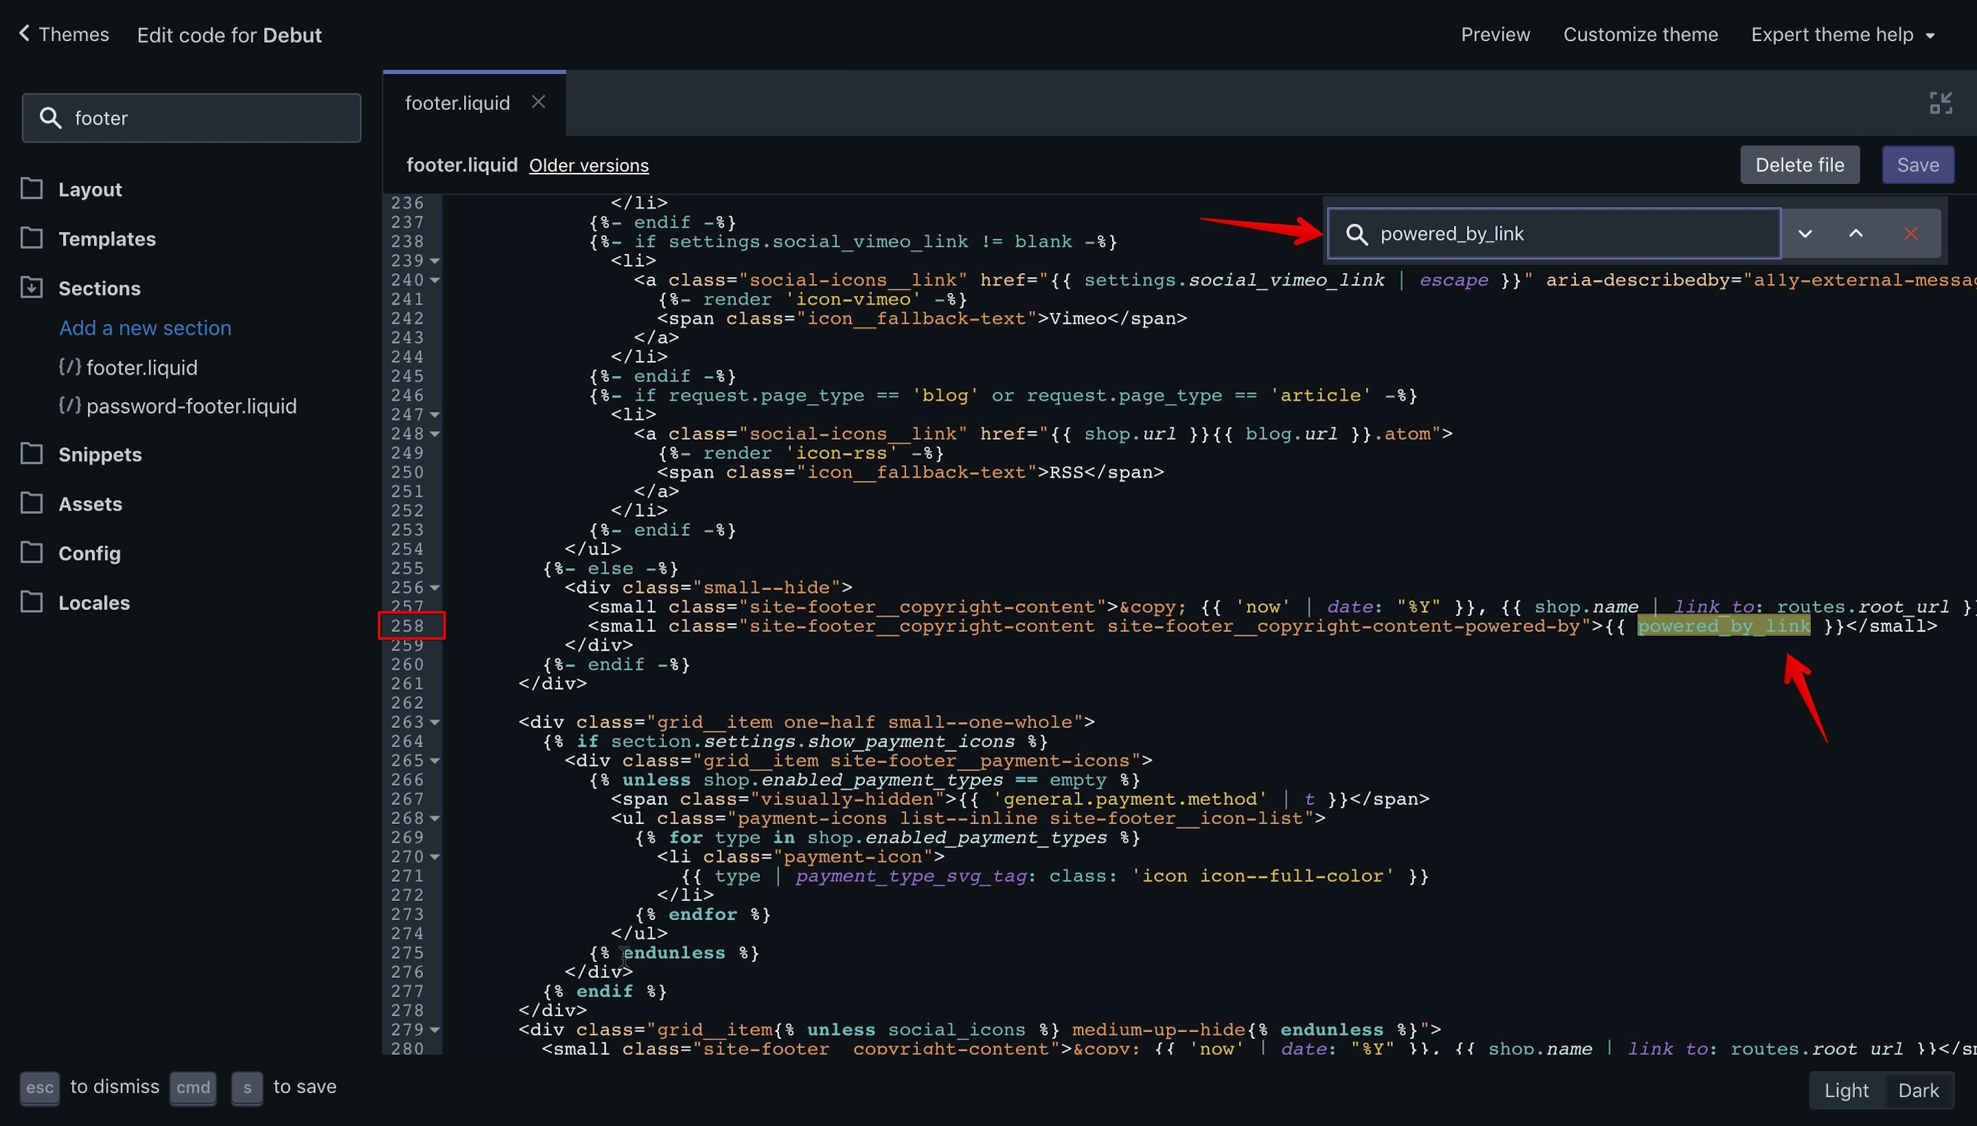Open footer.liquid in the sidebar
The height and width of the screenshot is (1126, 1977).
pyautogui.click(x=141, y=367)
